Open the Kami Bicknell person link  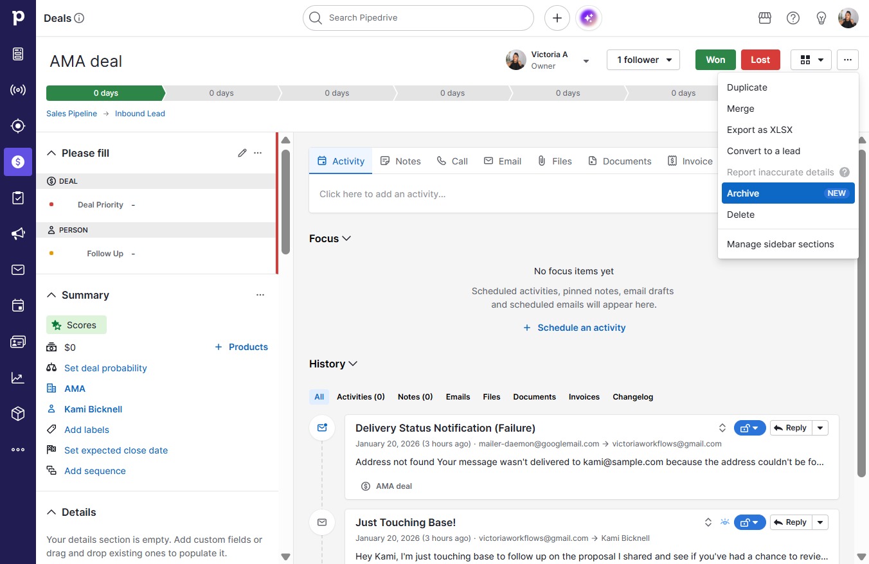click(x=93, y=409)
